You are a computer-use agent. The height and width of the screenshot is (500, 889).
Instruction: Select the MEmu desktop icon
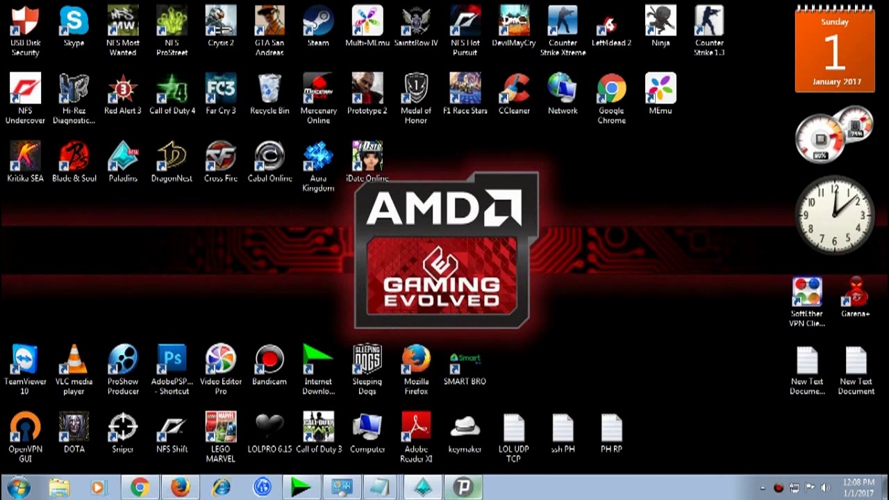pos(660,94)
